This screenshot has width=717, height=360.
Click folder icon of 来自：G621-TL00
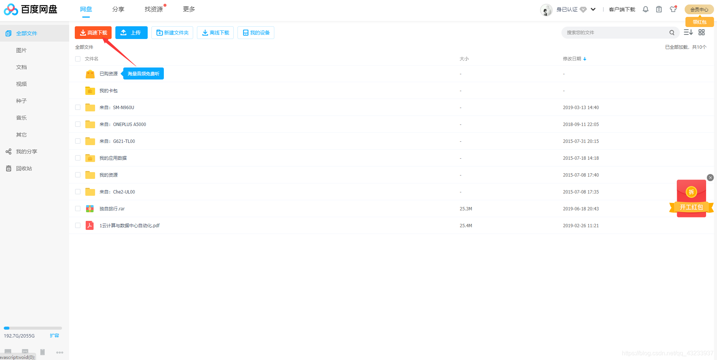[90, 141]
